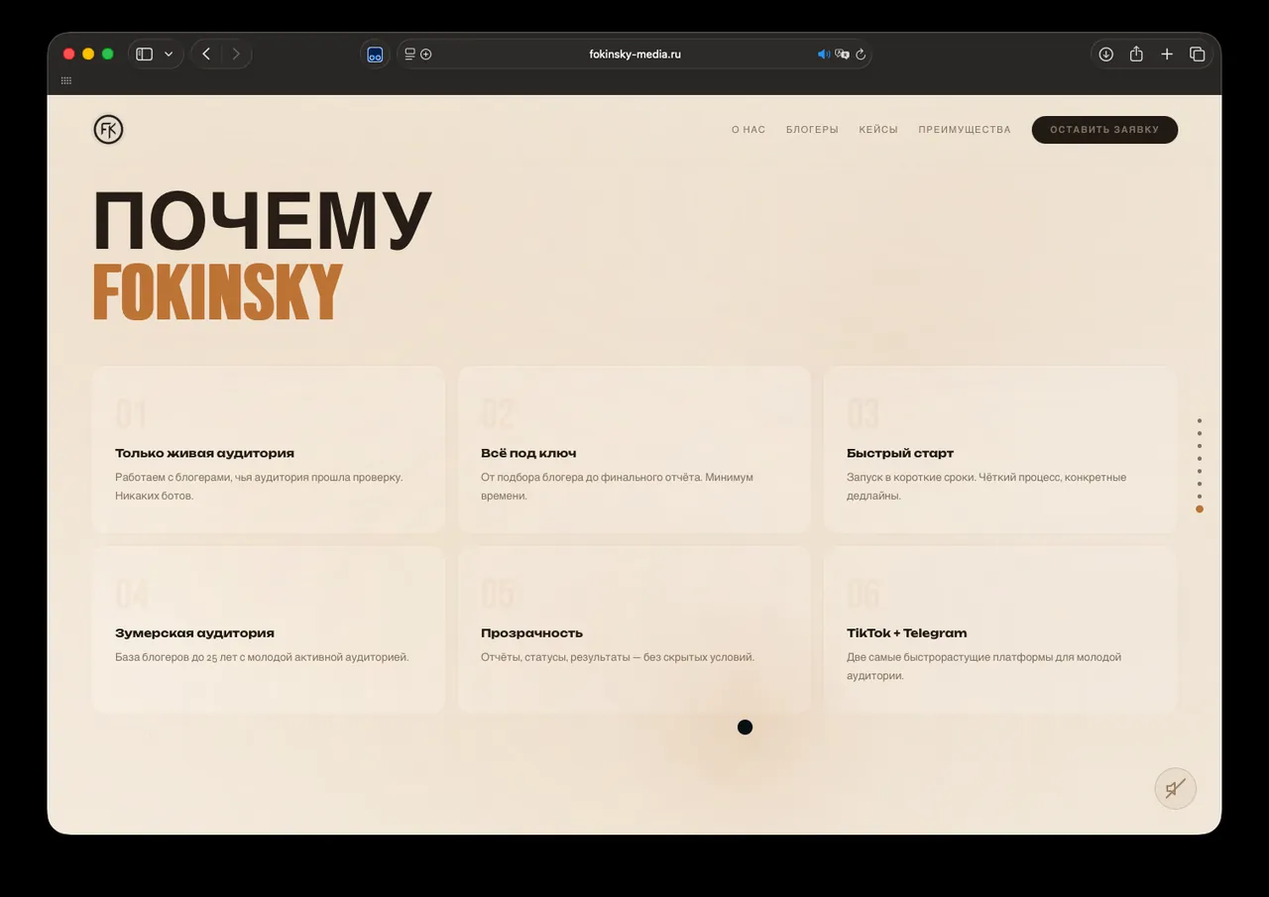This screenshot has width=1269, height=897.
Task: Reload the page with the refresh icon
Action: [x=861, y=55]
